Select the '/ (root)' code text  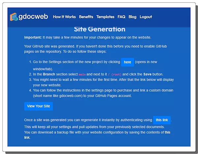[115, 74]
